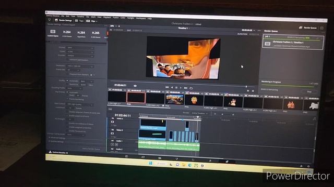The image size is (334, 187).
Task: Select Quality Restrict to radio button
Action: [x=67, y=84]
